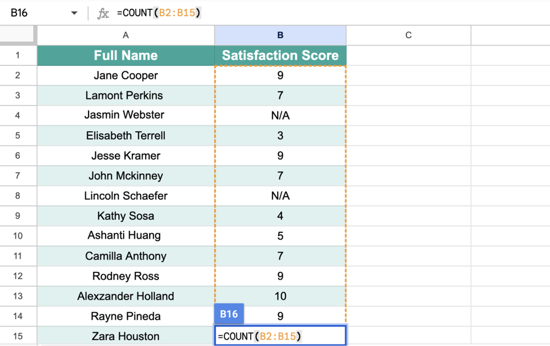Click the B16 cell reference box

33,13
